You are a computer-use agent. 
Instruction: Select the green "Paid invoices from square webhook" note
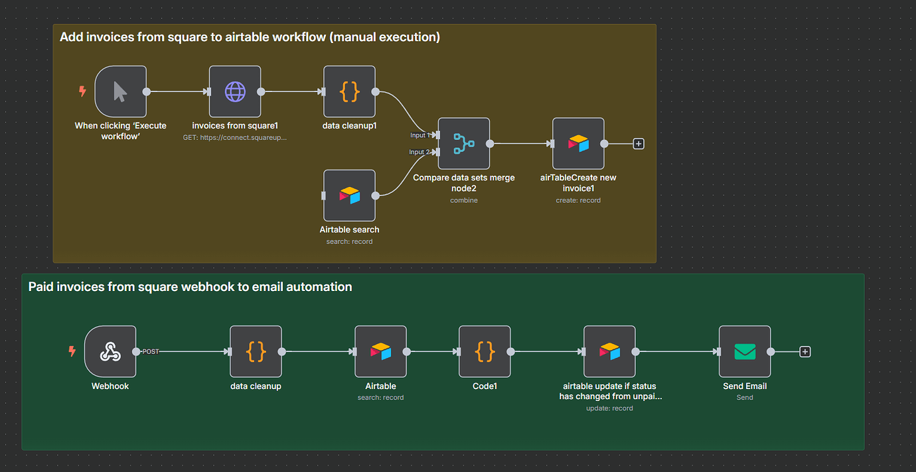pyautogui.click(x=190, y=286)
